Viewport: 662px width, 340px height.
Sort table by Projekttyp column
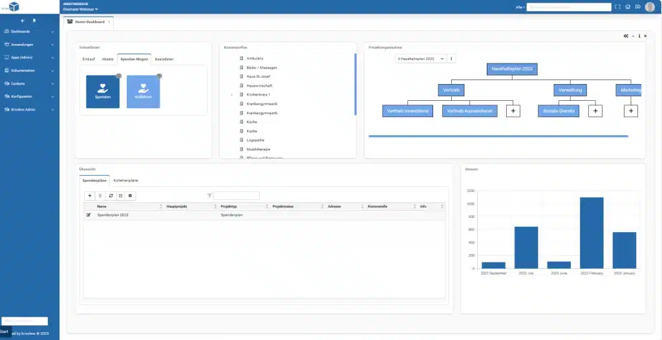pos(244,207)
